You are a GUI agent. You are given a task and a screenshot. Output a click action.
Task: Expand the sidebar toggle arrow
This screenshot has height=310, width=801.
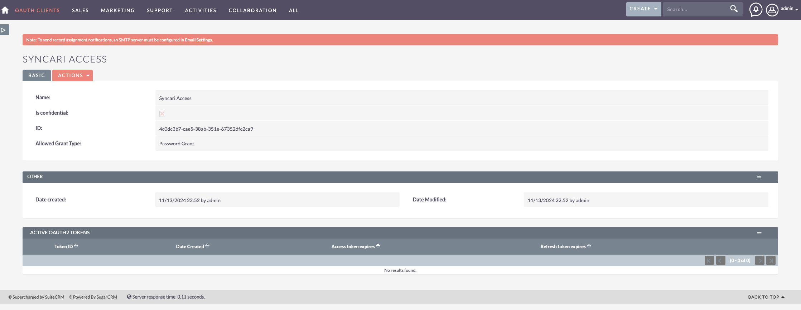(4, 30)
